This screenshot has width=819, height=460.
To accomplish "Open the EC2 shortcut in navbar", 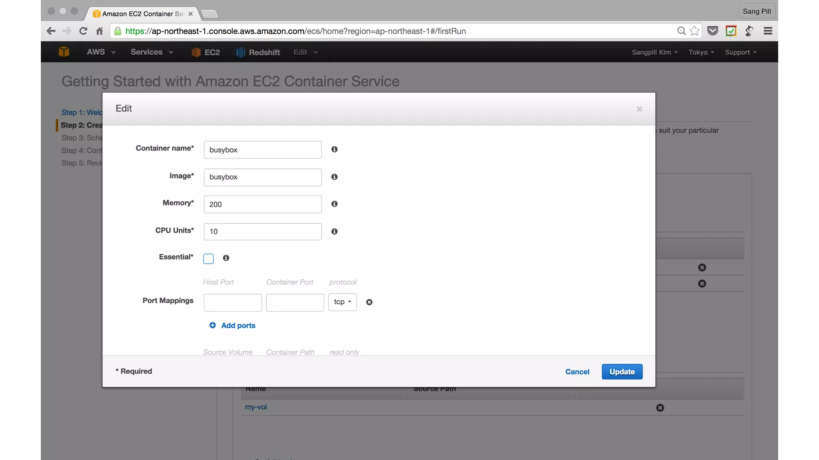I will coord(206,52).
